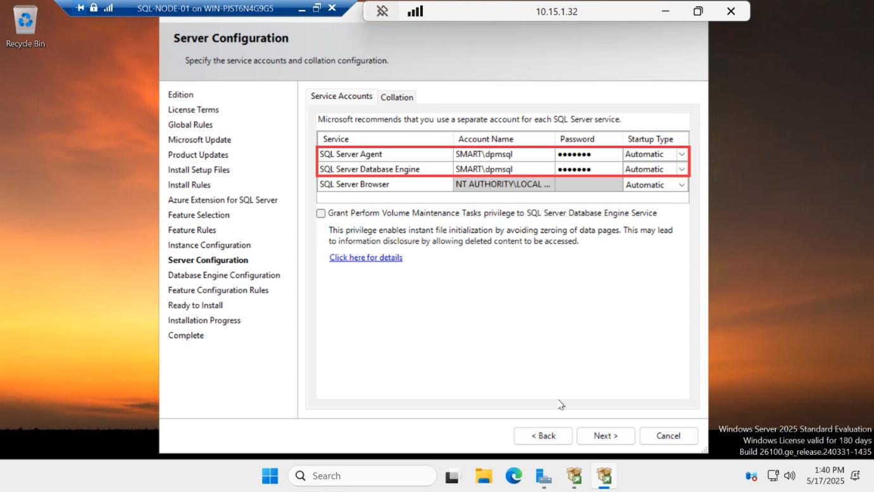Open volume control in system tray
The image size is (874, 492).
(789, 476)
